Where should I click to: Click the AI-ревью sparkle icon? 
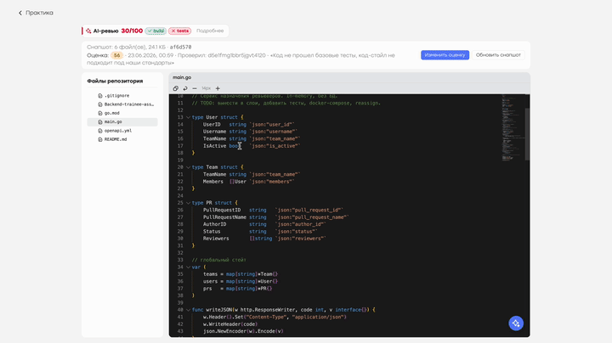88,31
